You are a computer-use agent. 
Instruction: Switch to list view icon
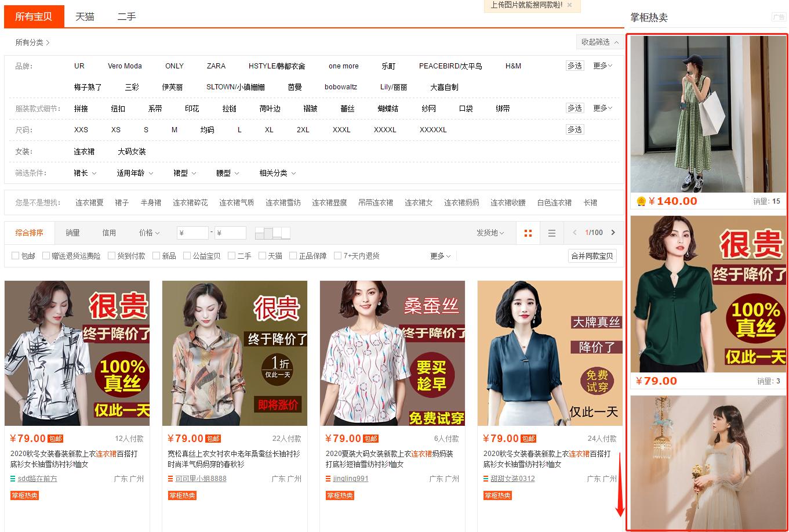point(551,233)
